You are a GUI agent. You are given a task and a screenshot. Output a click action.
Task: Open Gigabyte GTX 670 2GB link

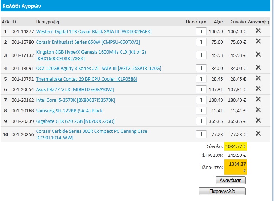(75, 121)
